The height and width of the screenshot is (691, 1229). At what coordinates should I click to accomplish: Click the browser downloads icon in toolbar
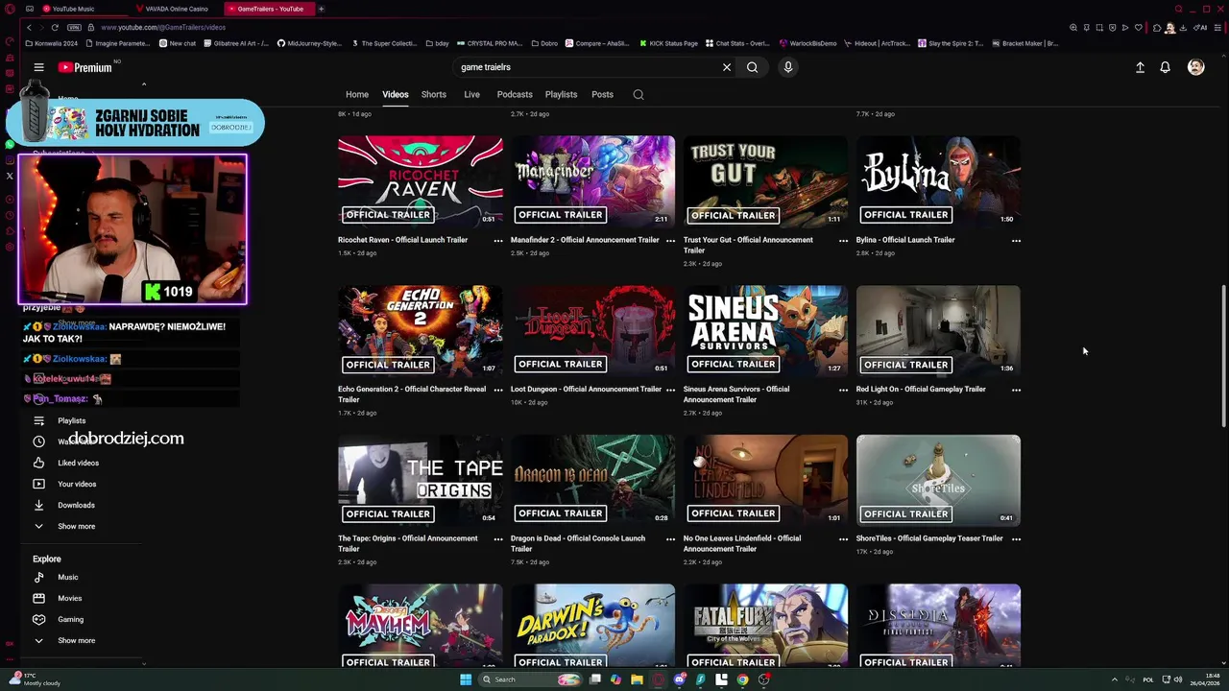(1184, 27)
